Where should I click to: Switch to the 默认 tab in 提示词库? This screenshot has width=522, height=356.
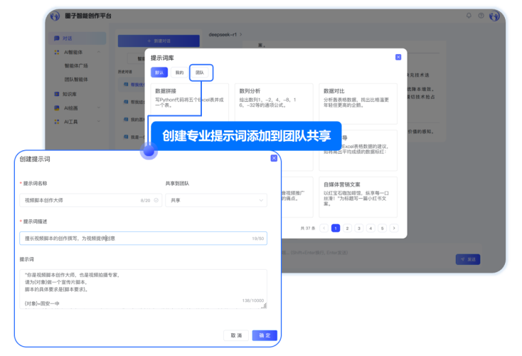point(159,73)
